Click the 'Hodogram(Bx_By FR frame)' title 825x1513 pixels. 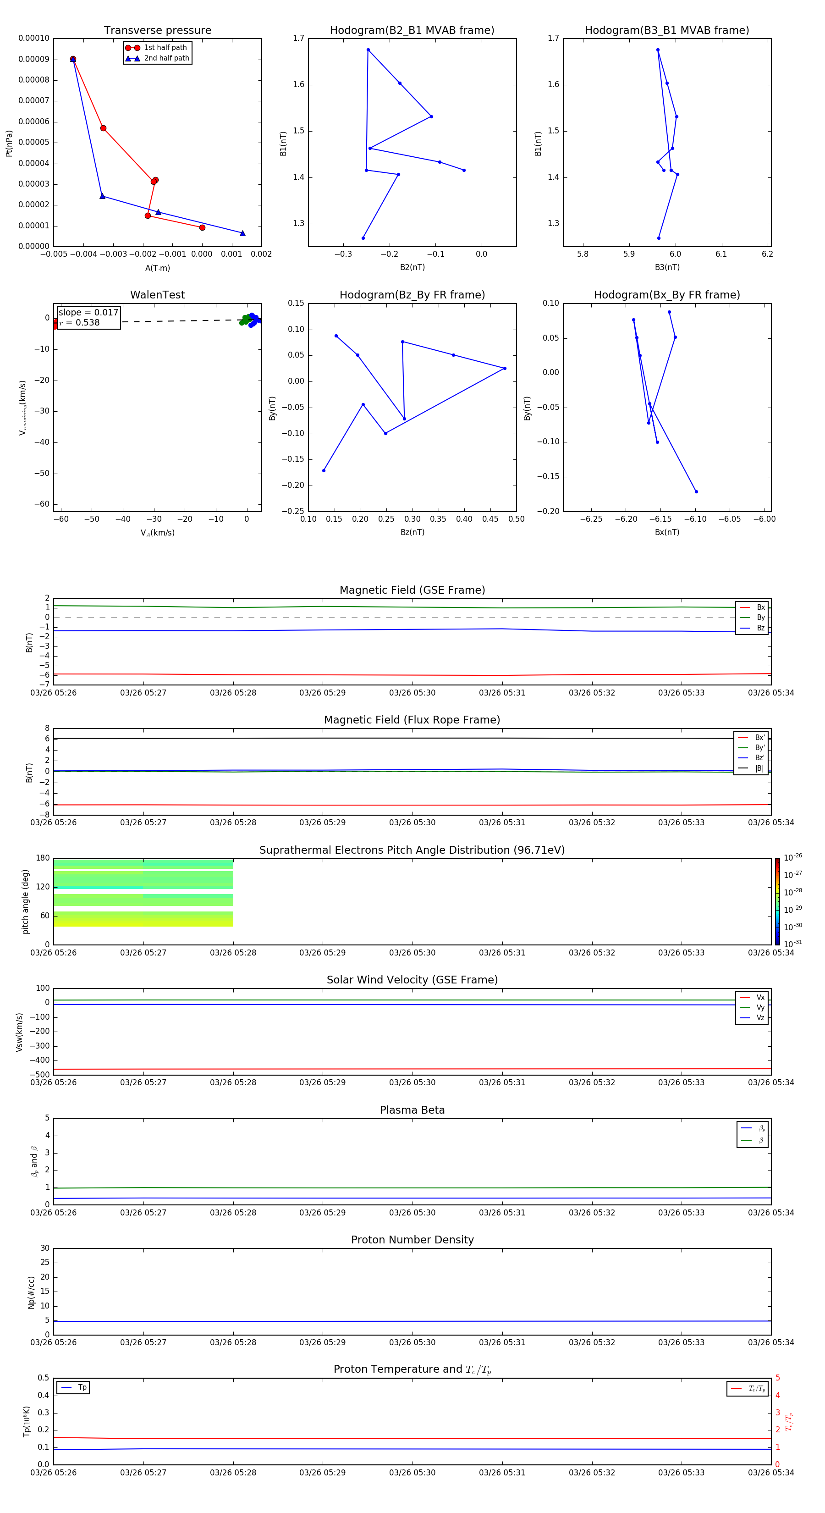[x=667, y=295]
